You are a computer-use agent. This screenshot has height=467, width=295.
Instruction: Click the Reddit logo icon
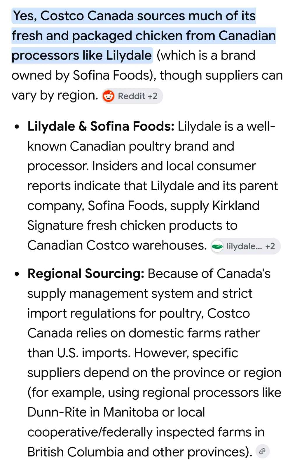click(x=109, y=96)
